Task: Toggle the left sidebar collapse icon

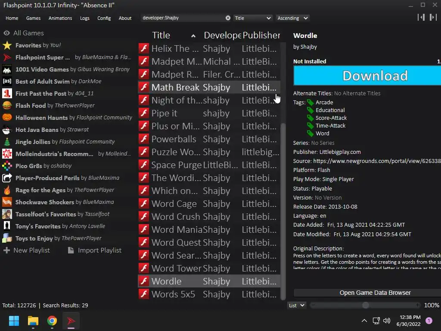Action: pyautogui.click(x=421, y=17)
